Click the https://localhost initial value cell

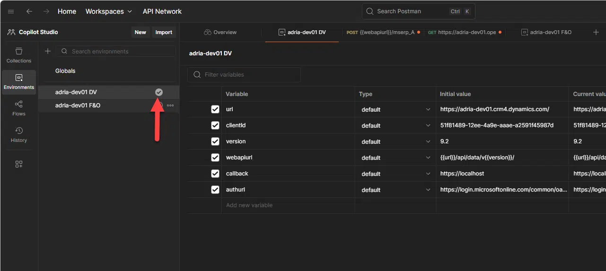coord(502,174)
